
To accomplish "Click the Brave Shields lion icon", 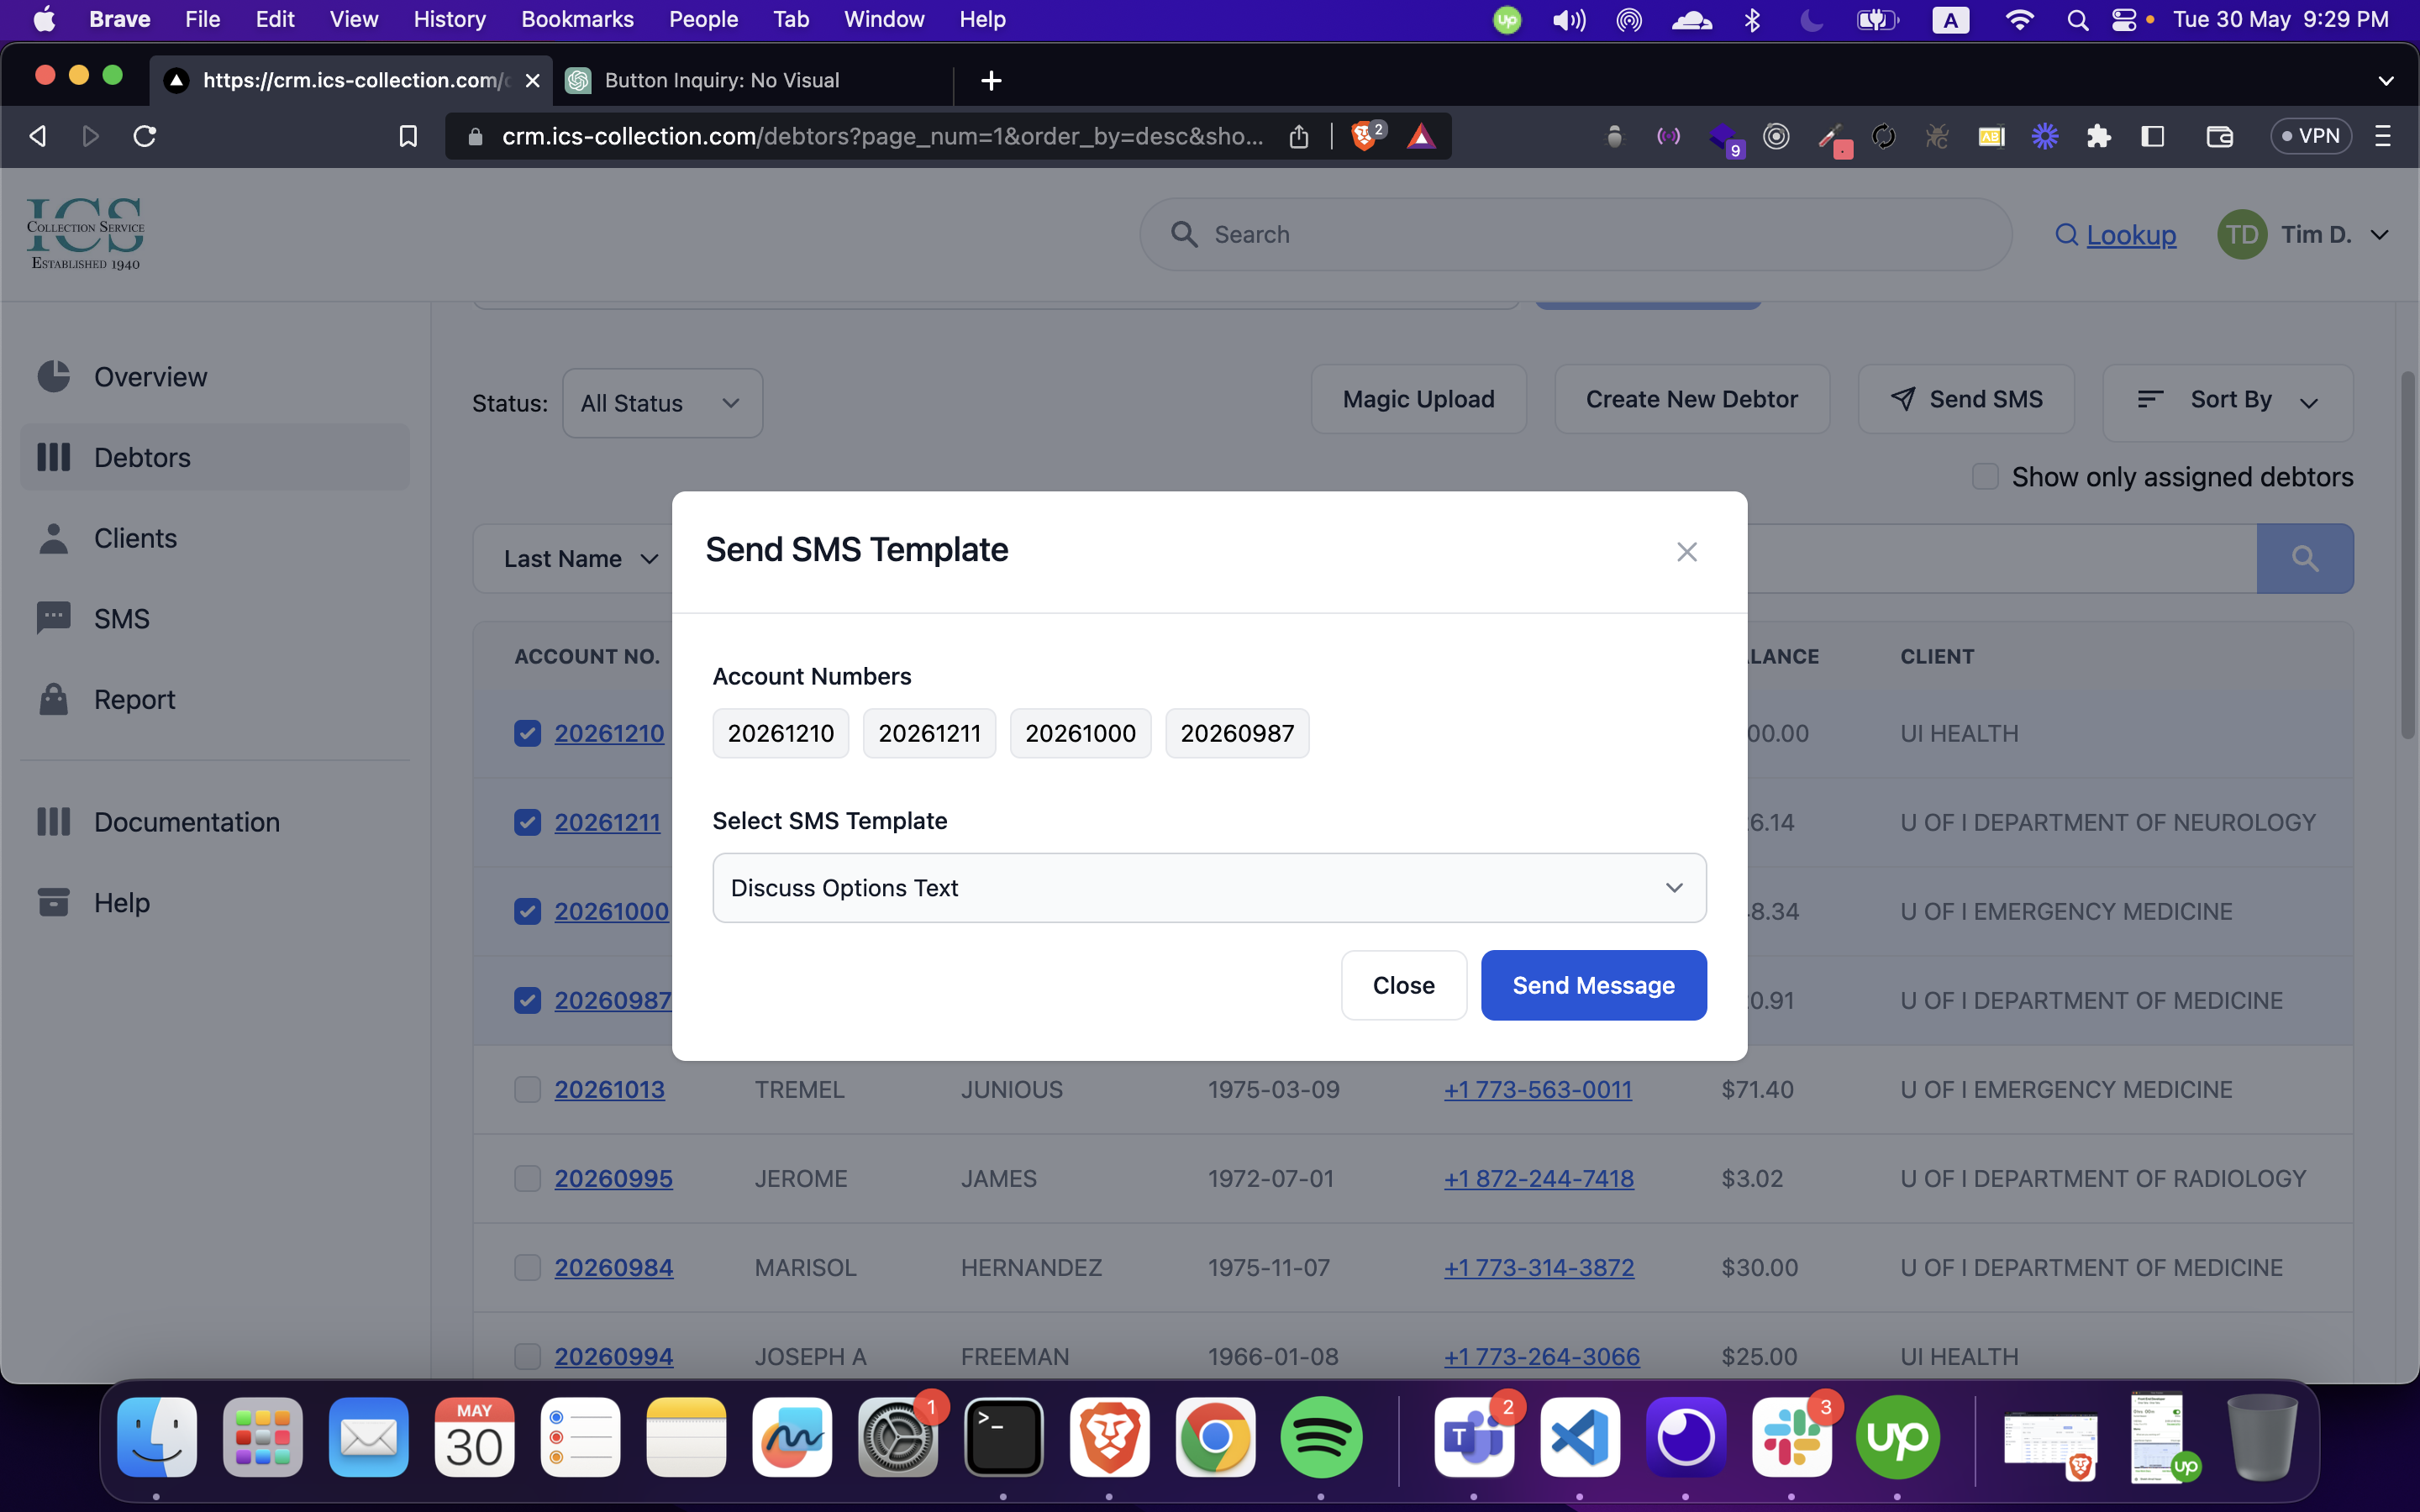I will [1363, 136].
